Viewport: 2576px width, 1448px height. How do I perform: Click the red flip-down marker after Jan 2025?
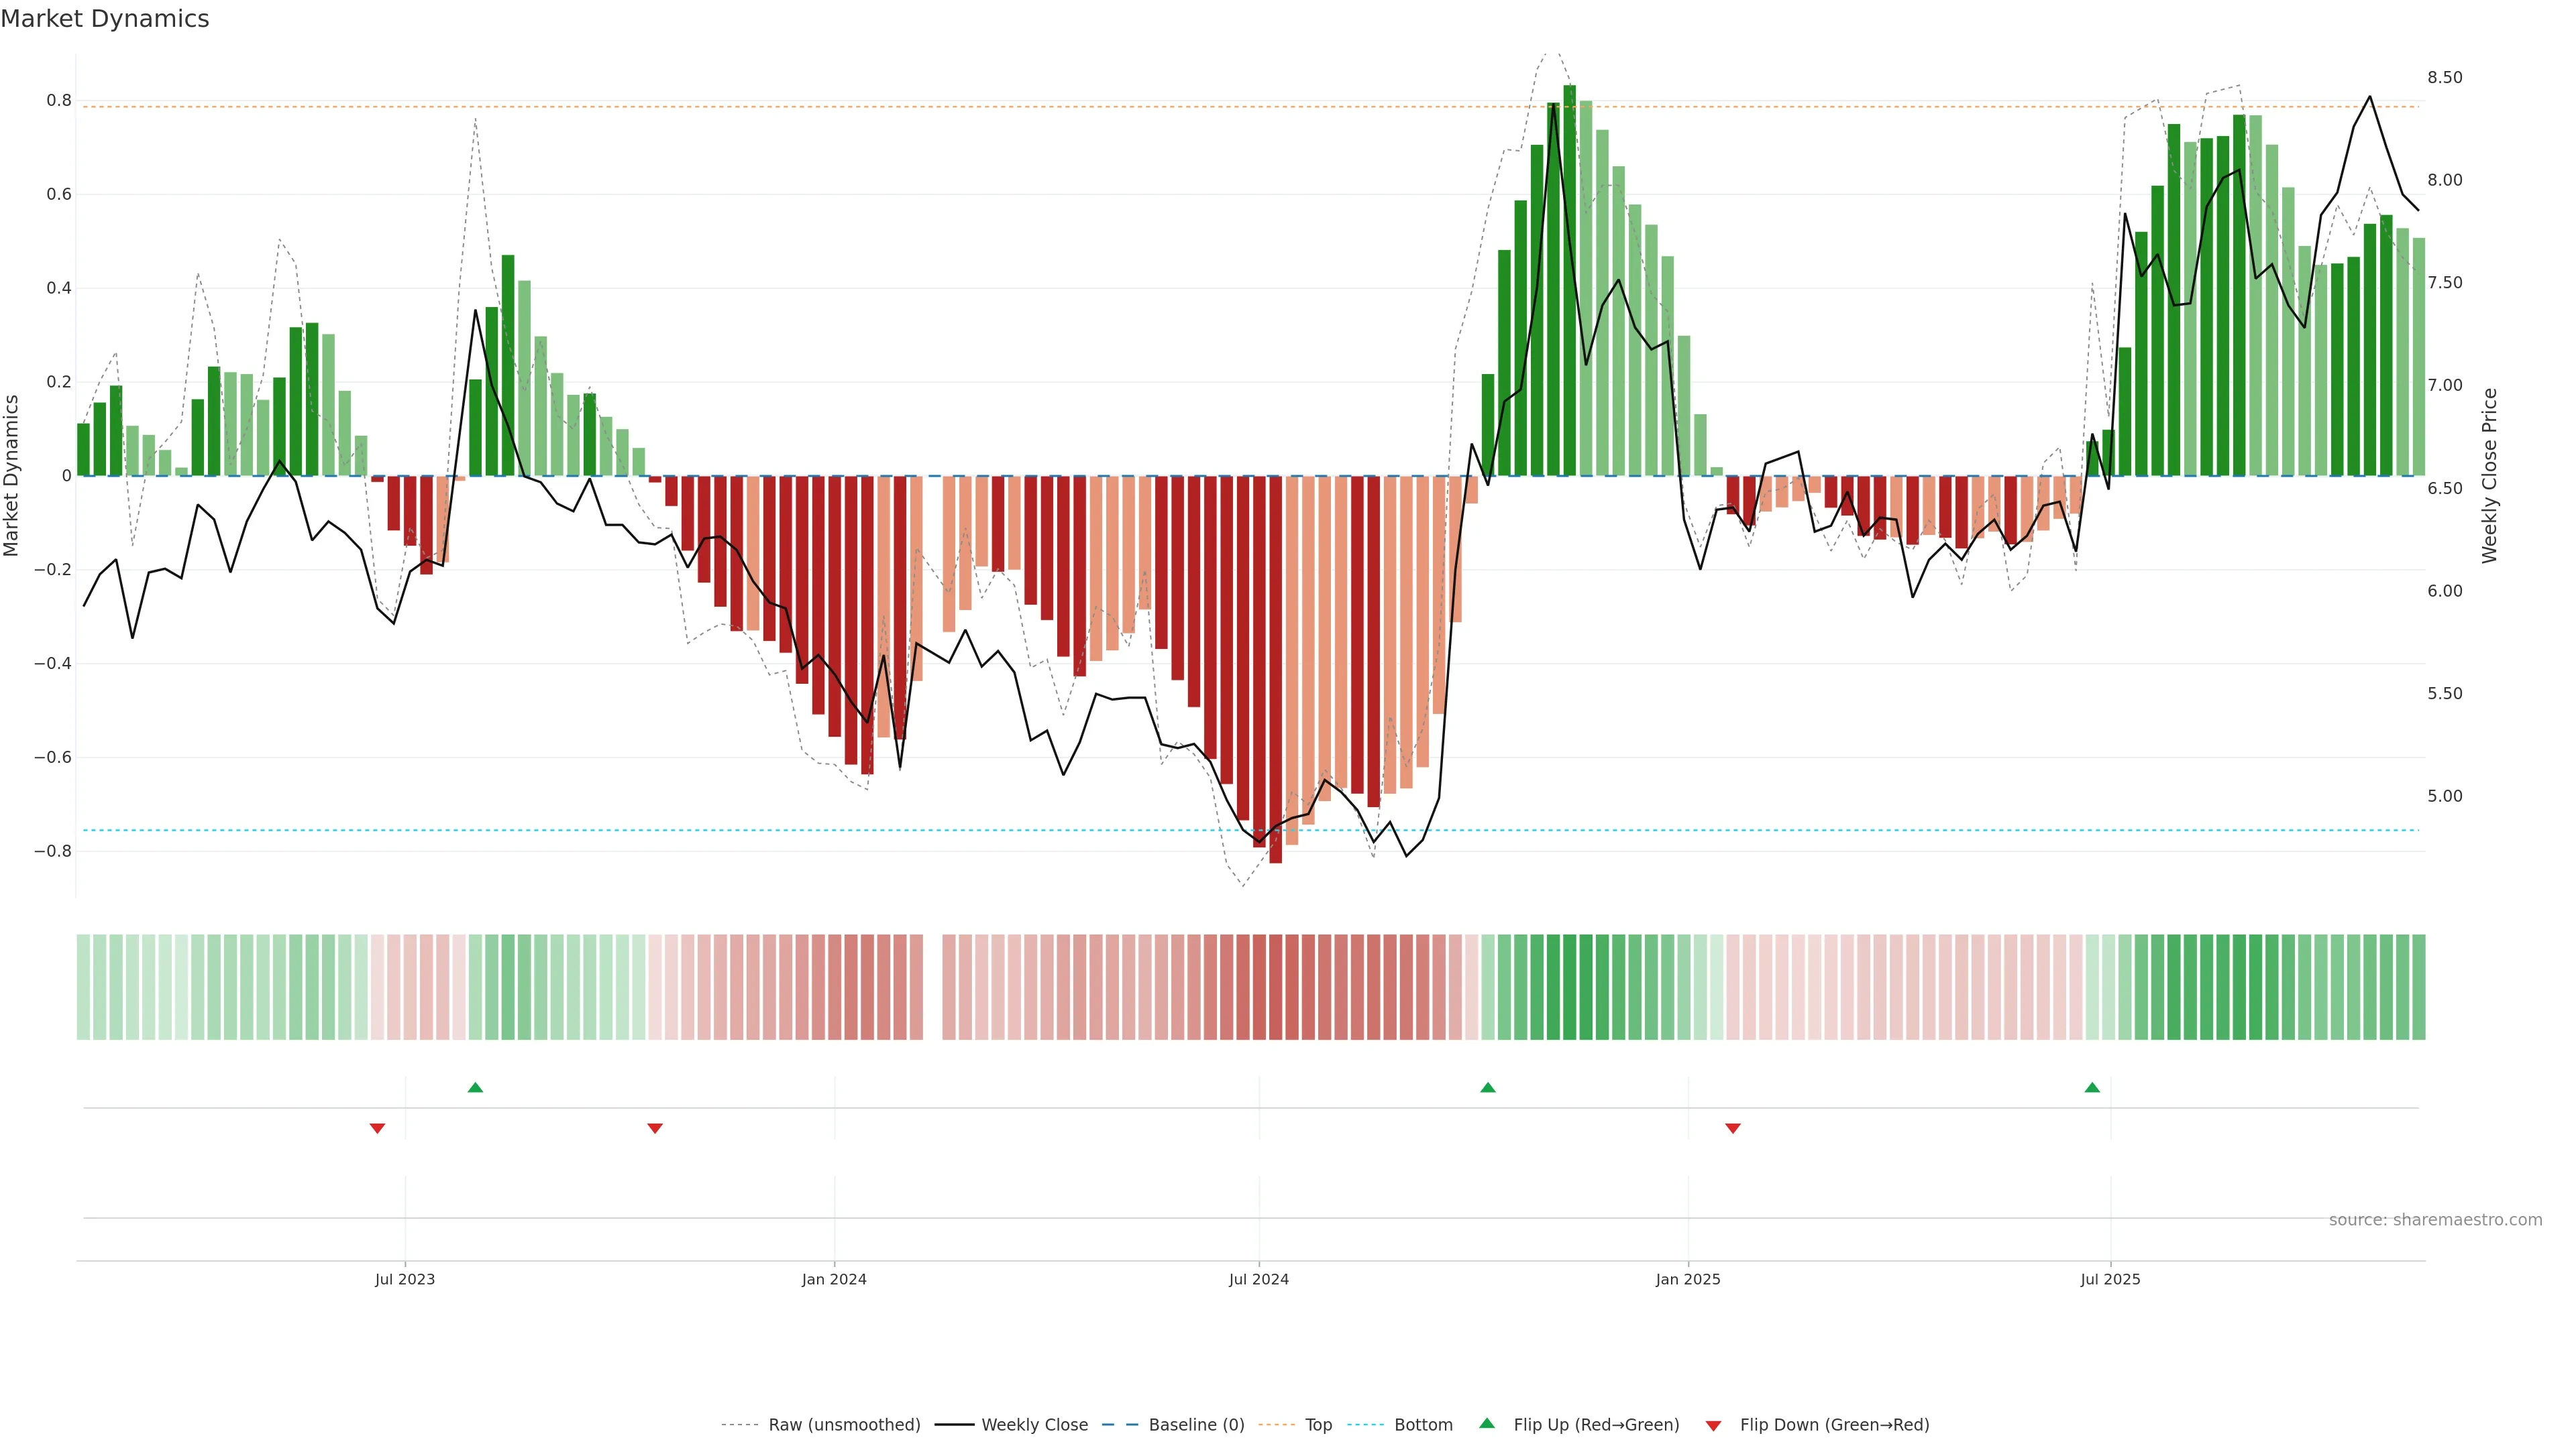(x=1733, y=1128)
